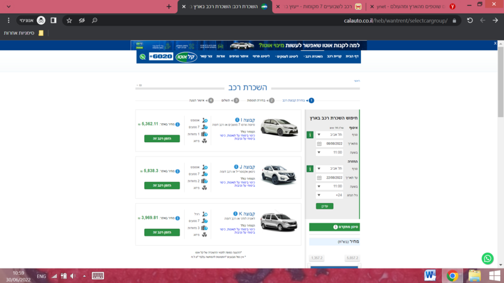Open צור קשר menu item

(x=206, y=57)
